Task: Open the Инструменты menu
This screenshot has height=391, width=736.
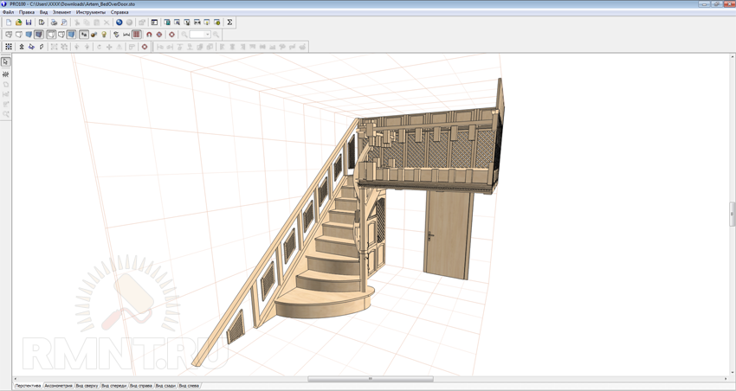Action: 90,12
